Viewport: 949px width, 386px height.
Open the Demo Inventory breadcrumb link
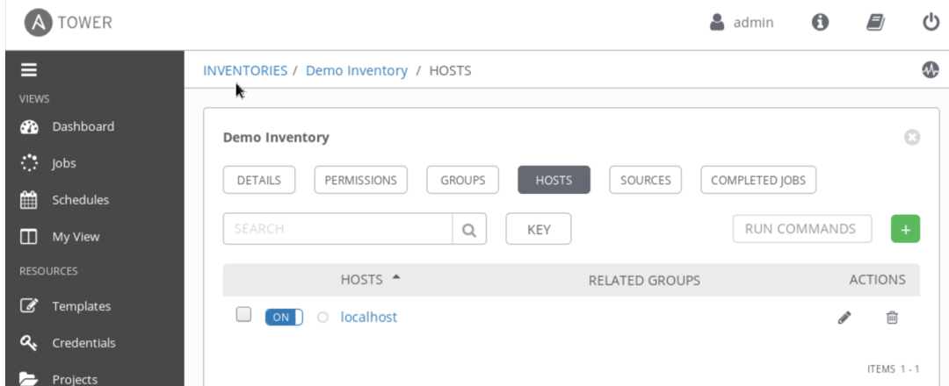[x=357, y=71]
